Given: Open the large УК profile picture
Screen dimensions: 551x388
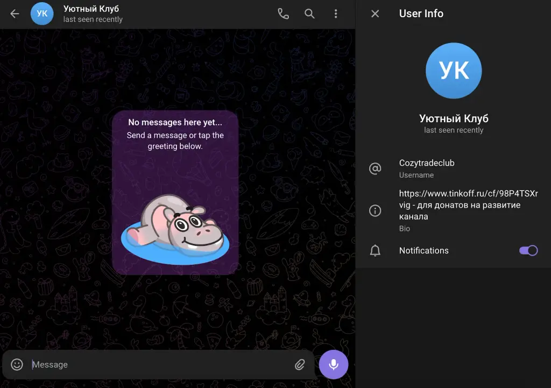Looking at the screenshot, I should pos(454,70).
